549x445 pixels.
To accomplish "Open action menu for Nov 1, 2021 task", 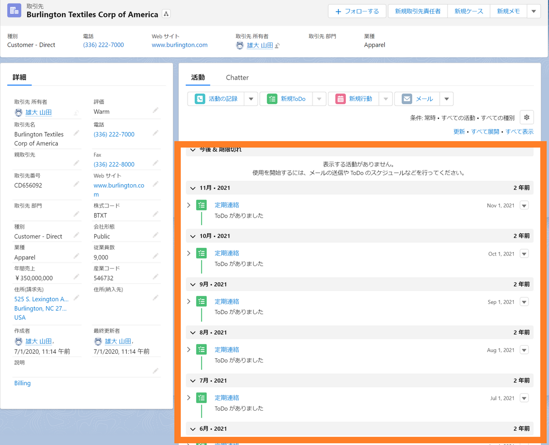I will click(524, 205).
